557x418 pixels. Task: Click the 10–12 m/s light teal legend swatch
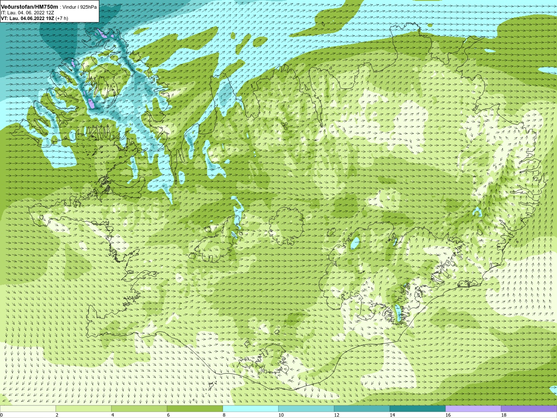click(x=306, y=409)
